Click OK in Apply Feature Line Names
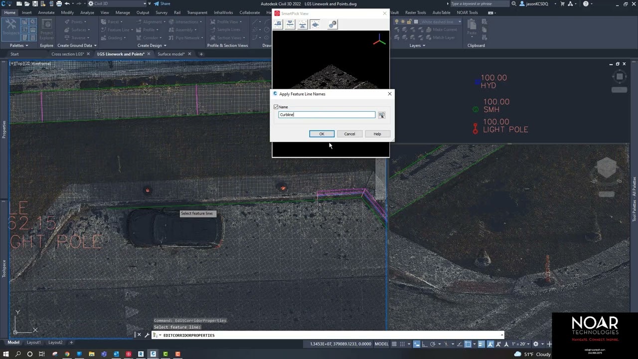The image size is (638, 359). click(x=321, y=134)
